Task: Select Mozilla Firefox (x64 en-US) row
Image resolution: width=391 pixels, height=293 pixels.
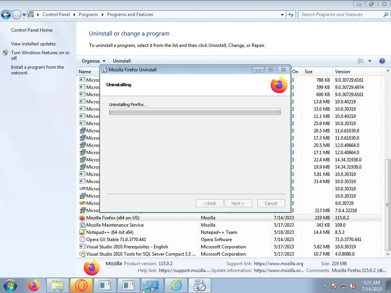Action: tap(230, 218)
